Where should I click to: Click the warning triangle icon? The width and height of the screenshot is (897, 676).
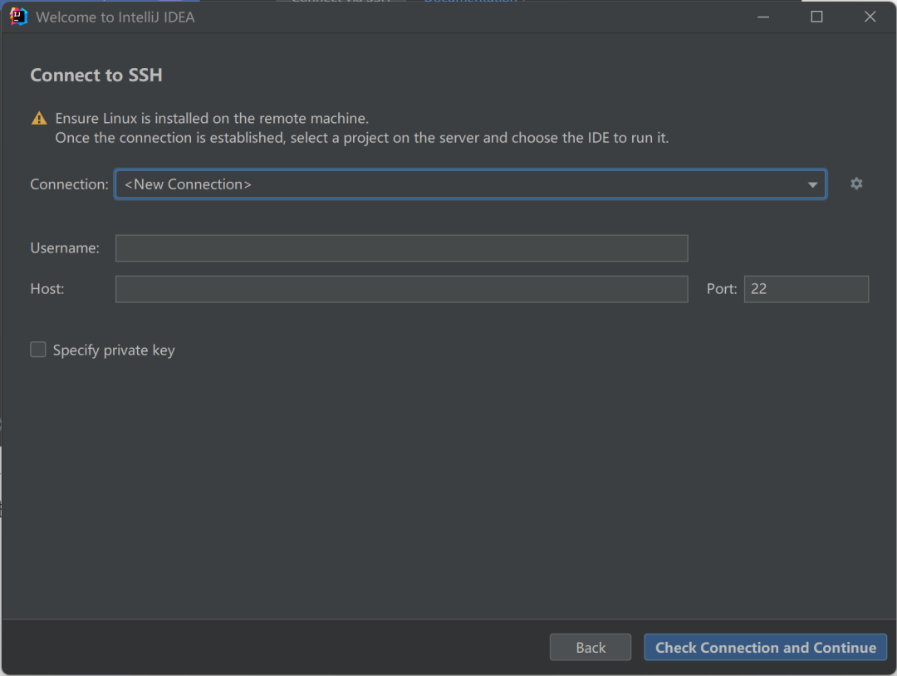(x=39, y=119)
